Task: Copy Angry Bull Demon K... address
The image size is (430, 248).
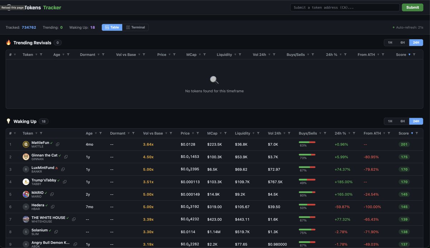Action: click(75, 244)
